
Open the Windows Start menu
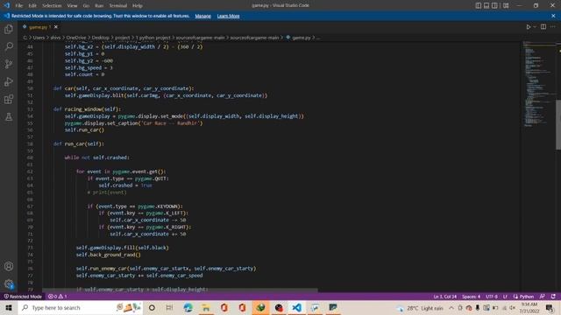[9, 307]
